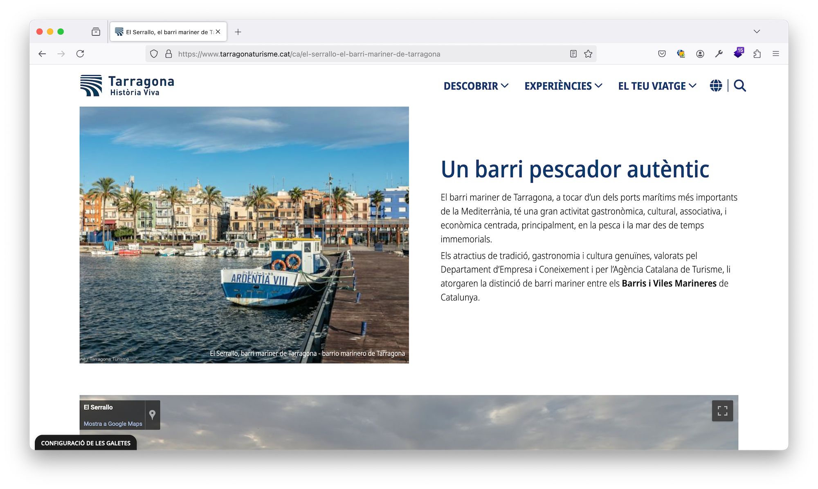Open the wrench developer tools icon
818x489 pixels.
coord(719,54)
